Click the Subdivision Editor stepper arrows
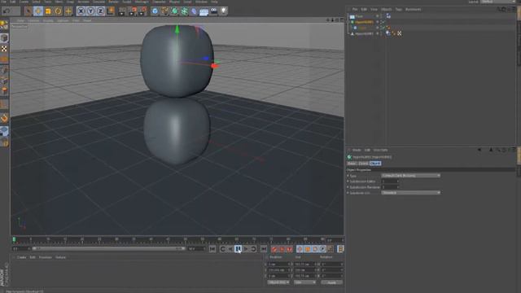The height and width of the screenshot is (293, 521). 398,181
